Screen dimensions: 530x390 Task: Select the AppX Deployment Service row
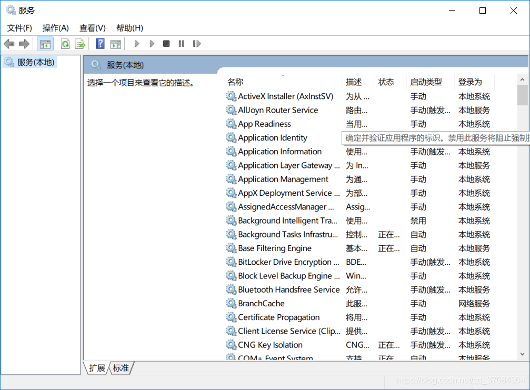(359, 193)
